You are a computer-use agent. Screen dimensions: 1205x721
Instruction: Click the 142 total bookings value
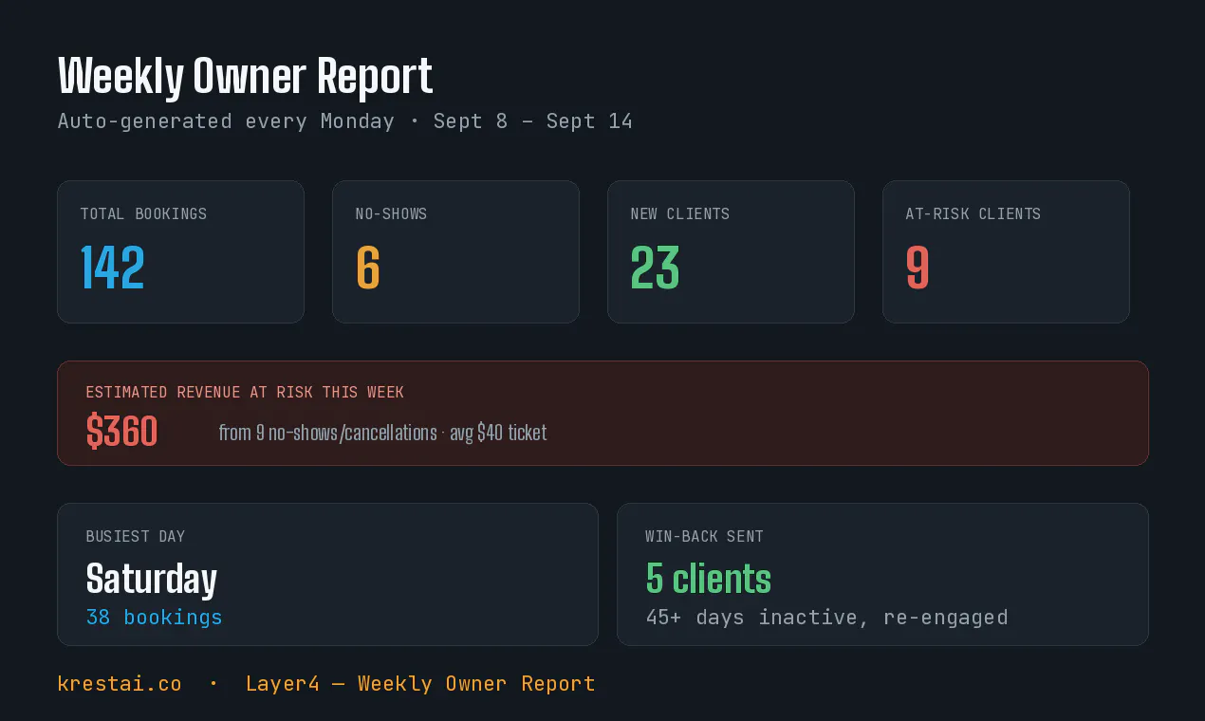(113, 268)
